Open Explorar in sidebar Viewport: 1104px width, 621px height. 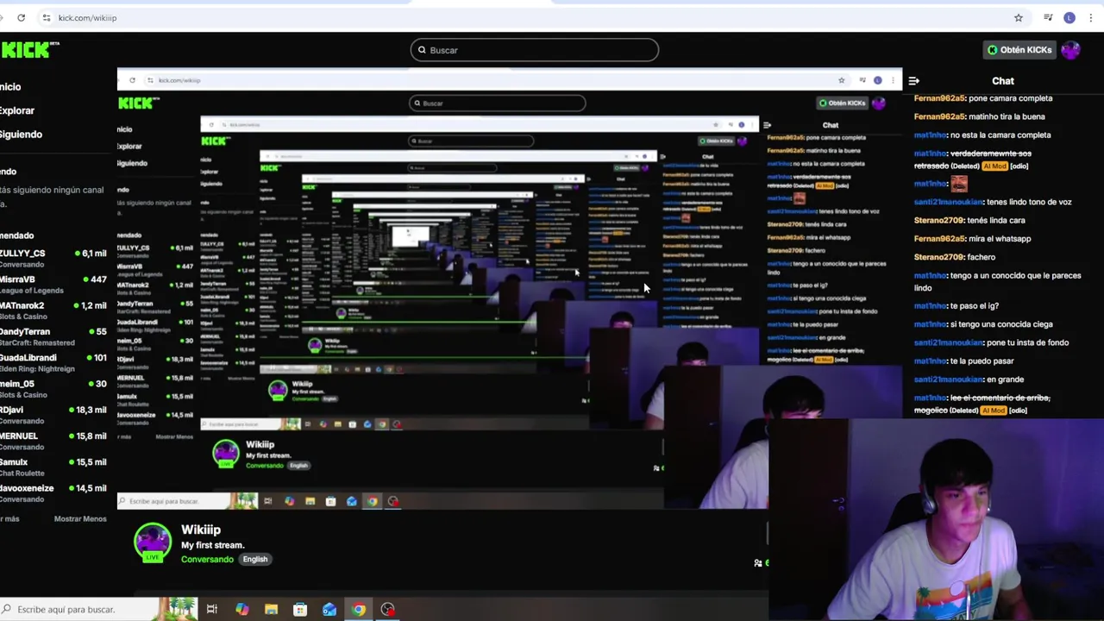coord(17,110)
